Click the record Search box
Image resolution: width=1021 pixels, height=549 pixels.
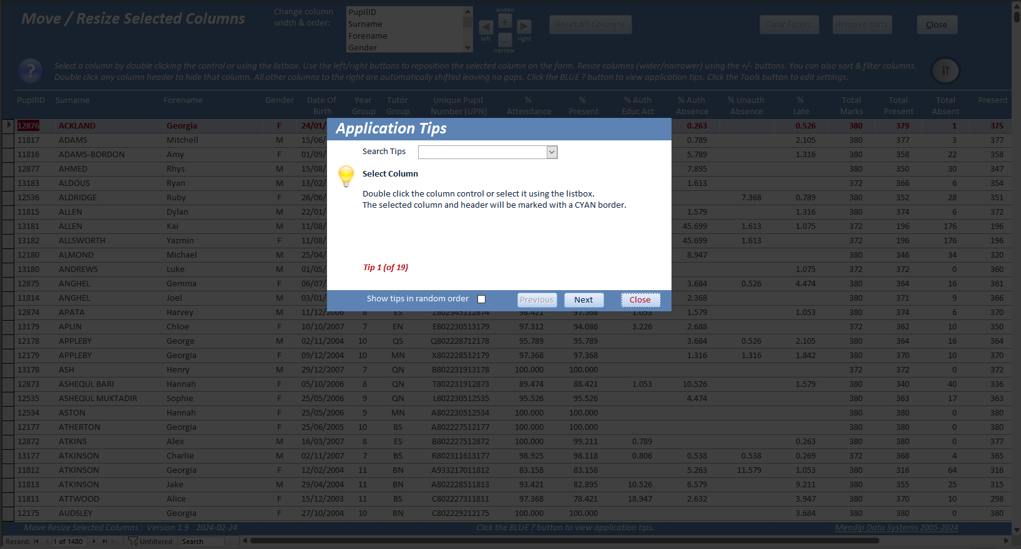pyautogui.click(x=202, y=542)
